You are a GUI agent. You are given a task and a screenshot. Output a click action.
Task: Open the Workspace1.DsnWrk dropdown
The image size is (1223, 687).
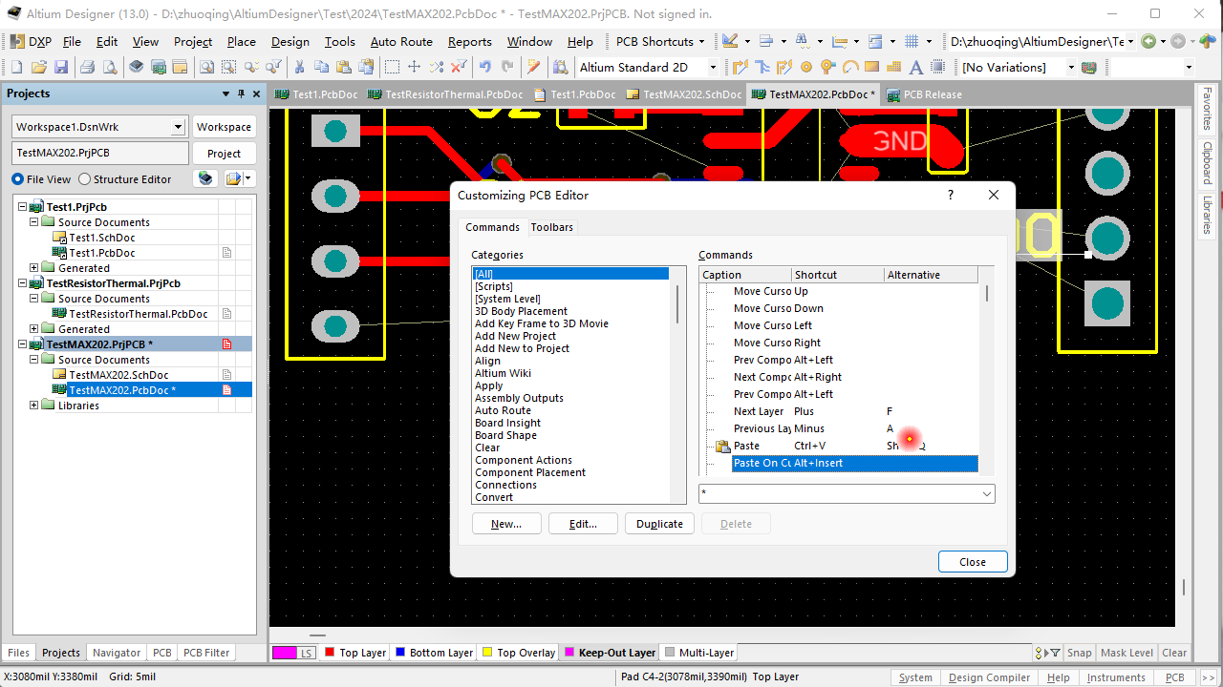(x=178, y=127)
